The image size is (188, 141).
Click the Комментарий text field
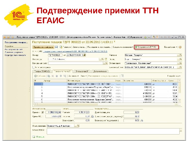113,131
